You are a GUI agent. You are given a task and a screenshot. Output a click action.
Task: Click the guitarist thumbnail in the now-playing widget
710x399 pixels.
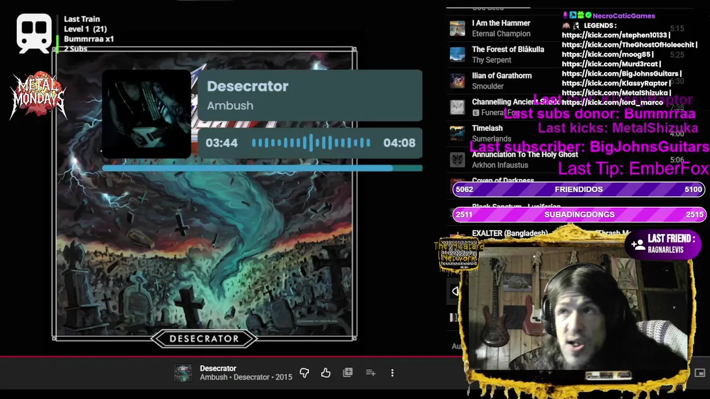146,114
